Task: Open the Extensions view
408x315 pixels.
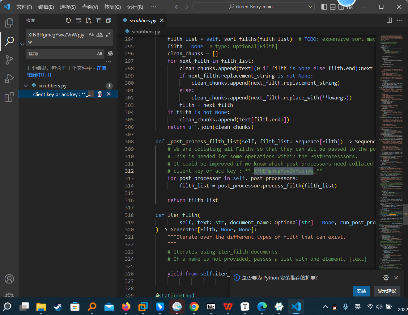Action: [x=9, y=97]
